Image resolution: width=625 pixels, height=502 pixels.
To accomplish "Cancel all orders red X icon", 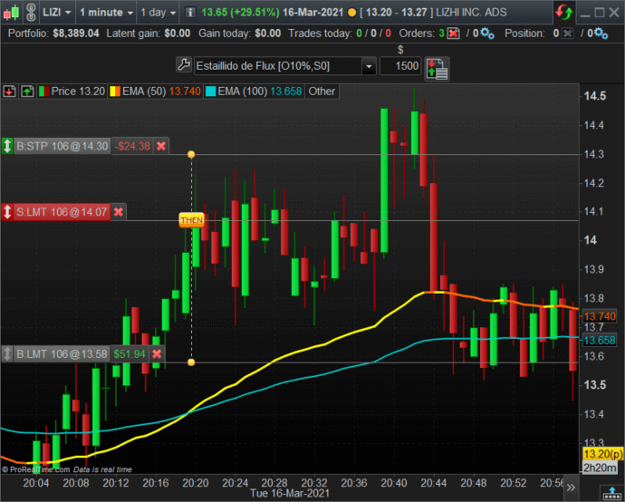I will point(453,34).
